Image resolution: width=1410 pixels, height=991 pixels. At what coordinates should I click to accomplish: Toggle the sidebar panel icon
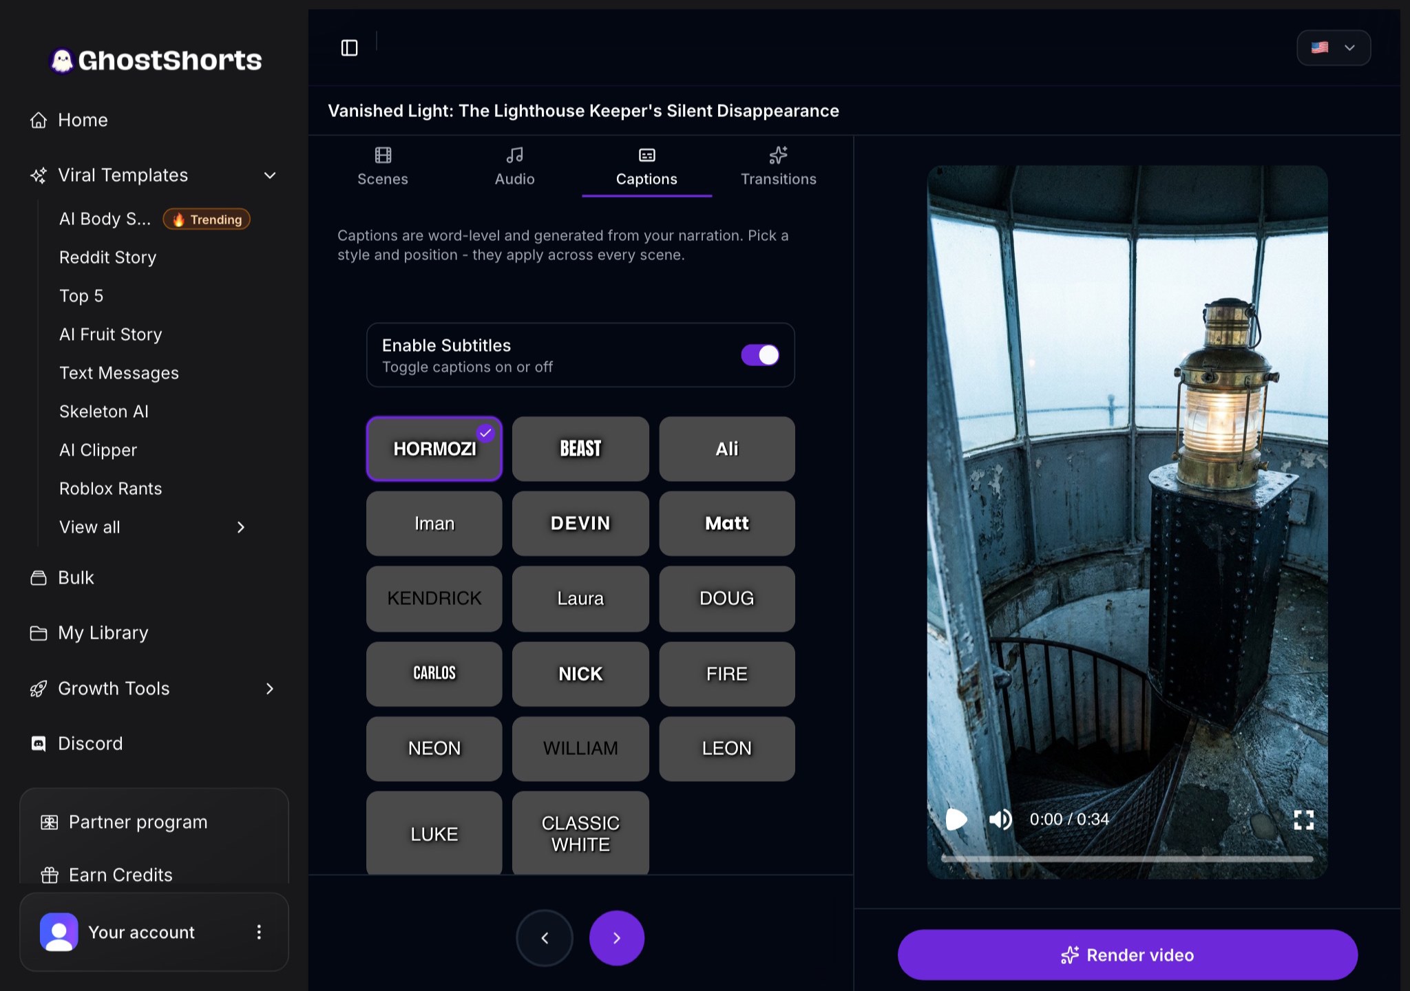click(x=350, y=47)
